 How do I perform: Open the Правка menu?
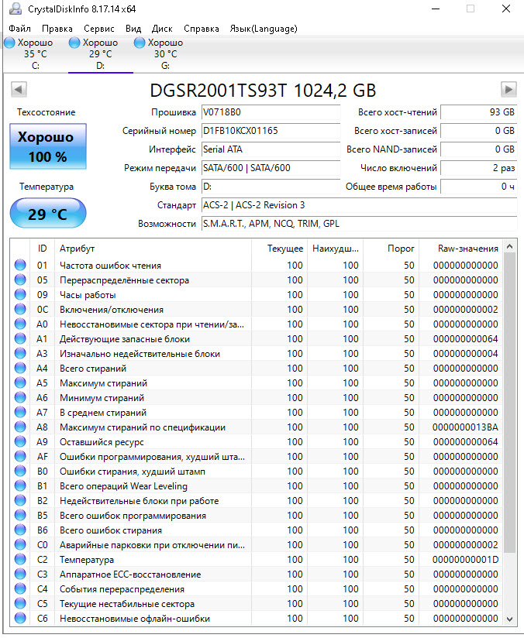click(x=57, y=29)
